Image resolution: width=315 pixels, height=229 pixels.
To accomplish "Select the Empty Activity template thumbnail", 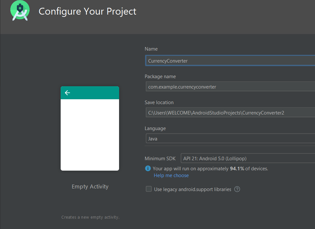I will point(90,128).
